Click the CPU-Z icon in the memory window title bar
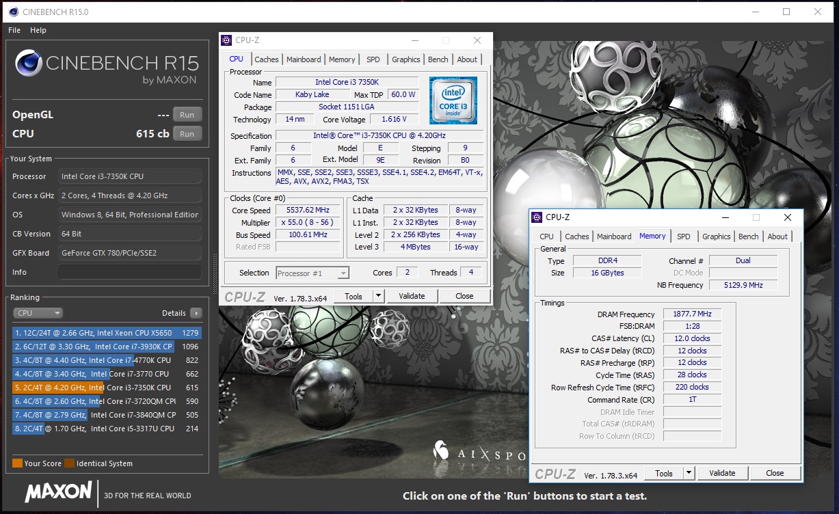Screen dimensions: 839x514 click(x=537, y=217)
